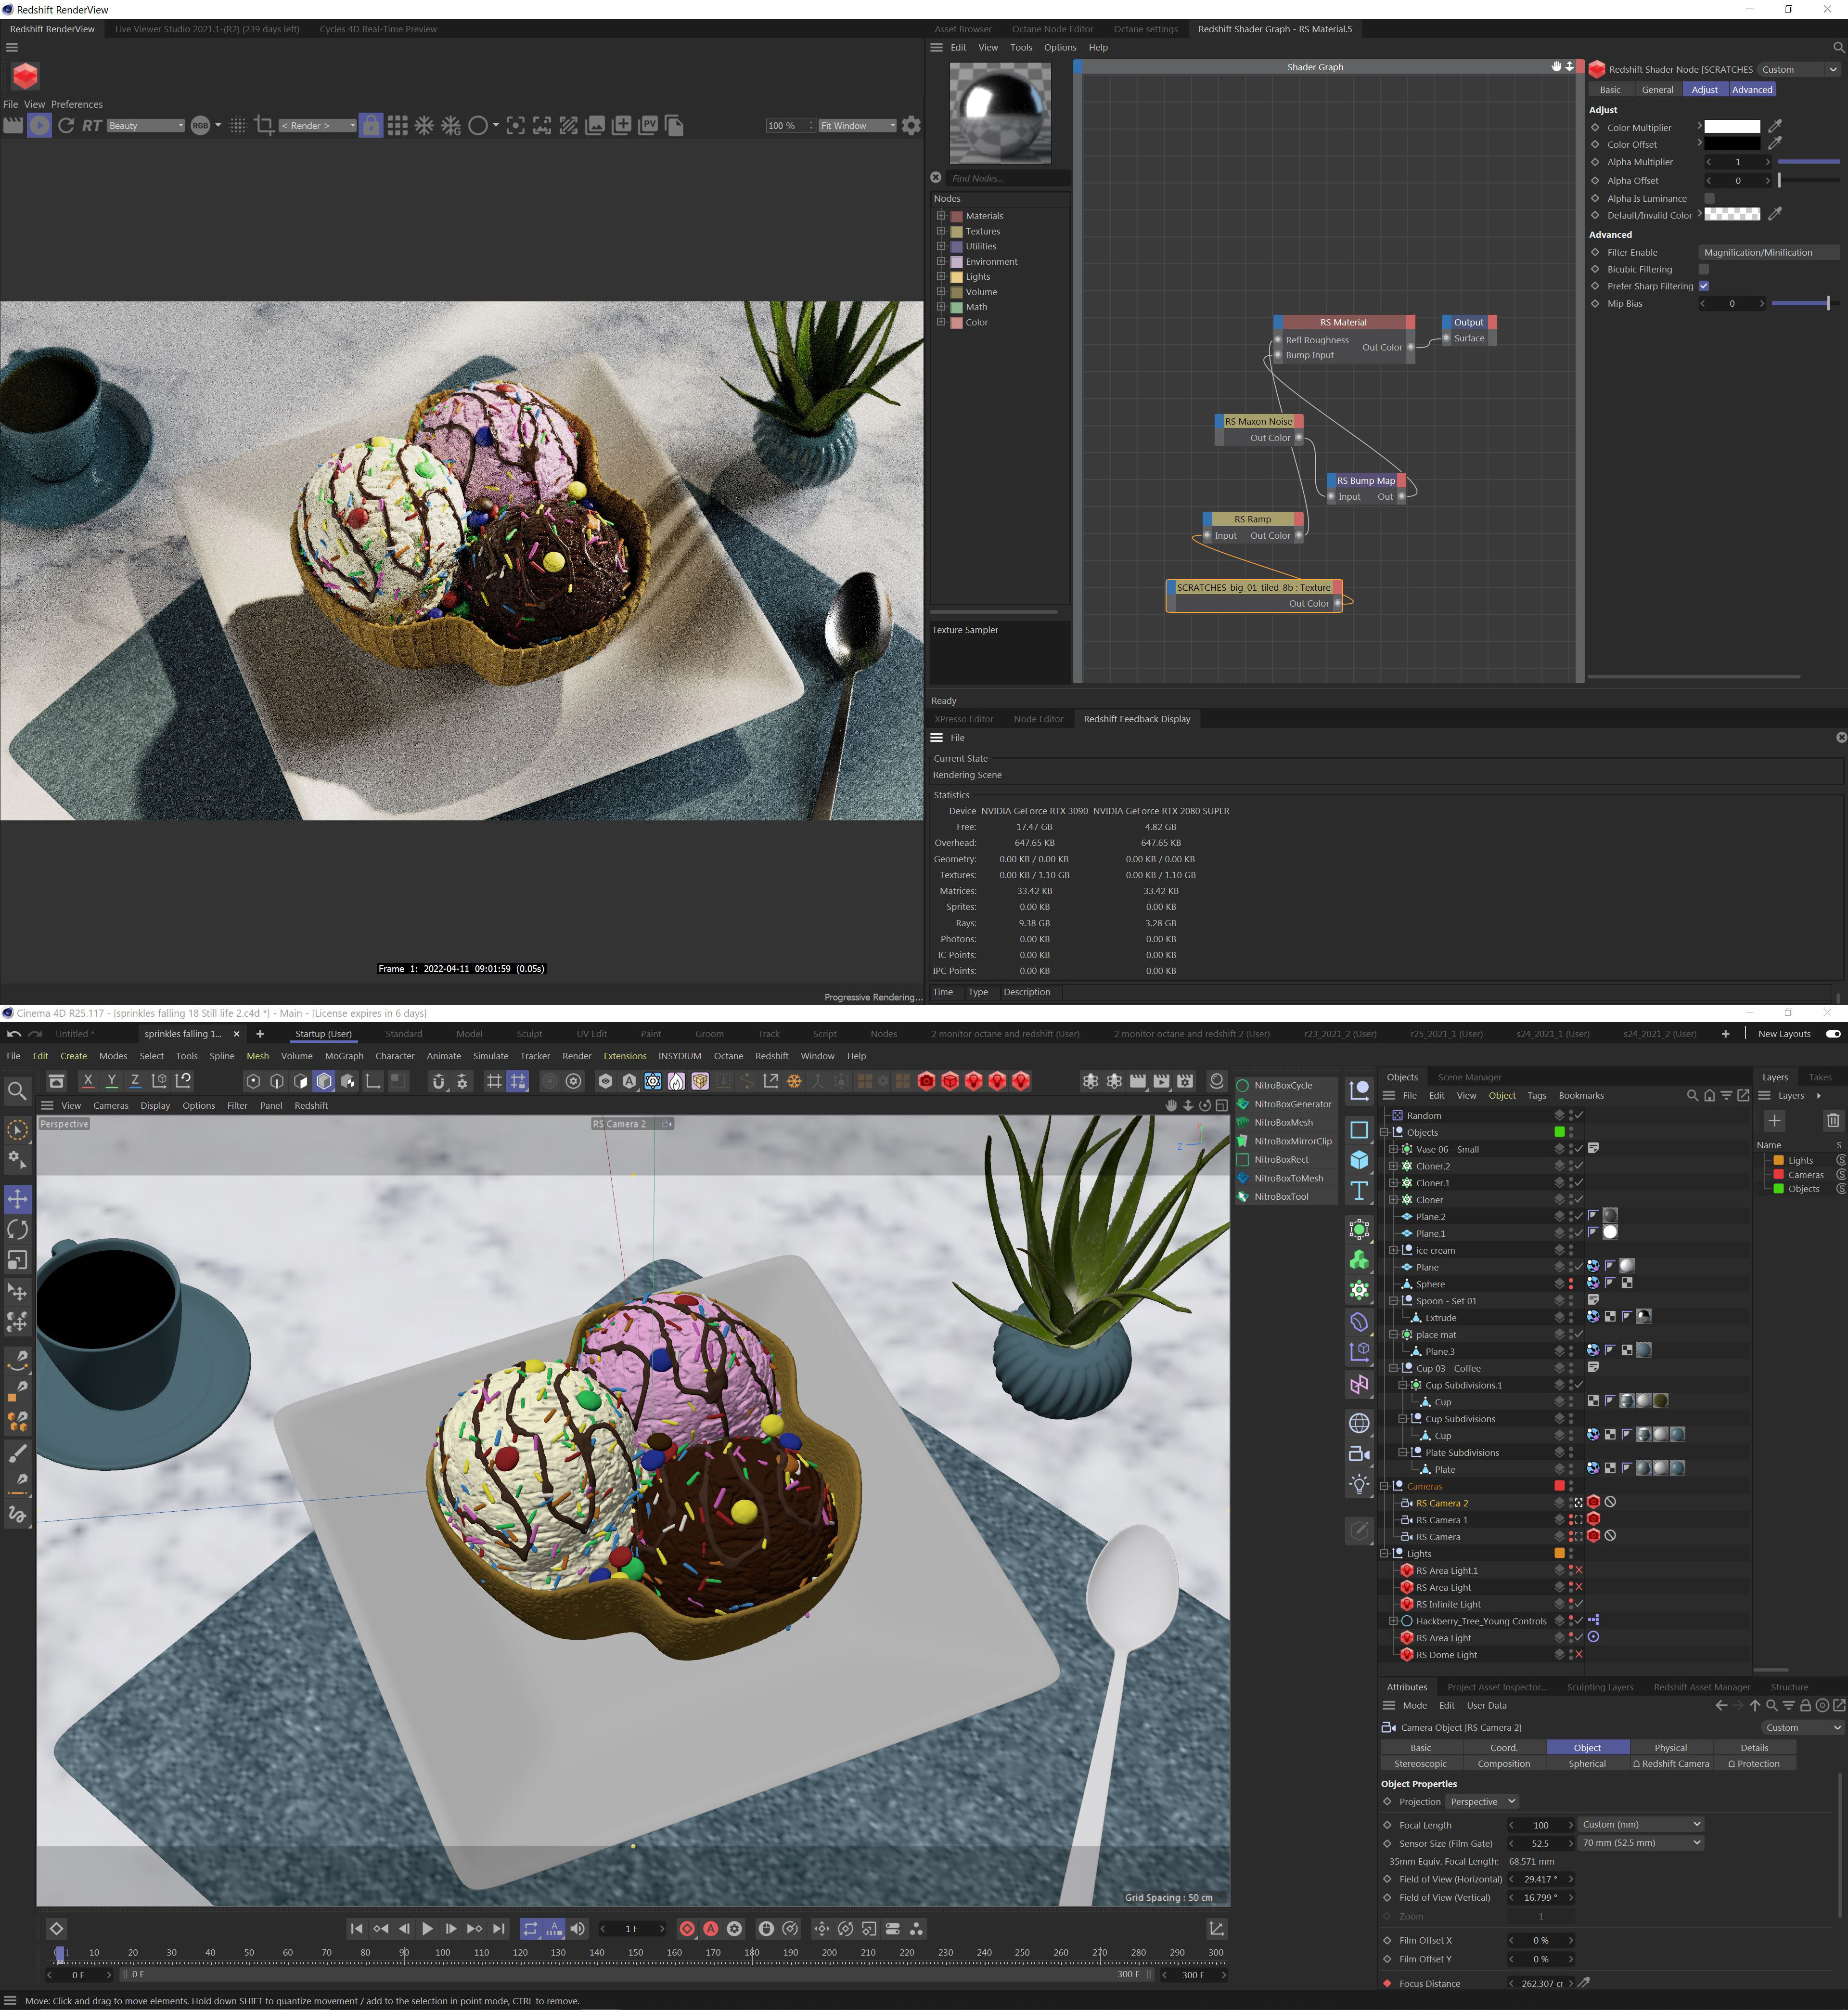The width and height of the screenshot is (1848, 2010).
Task: Enable the Bicubic Filtering checkbox
Action: tap(1704, 269)
